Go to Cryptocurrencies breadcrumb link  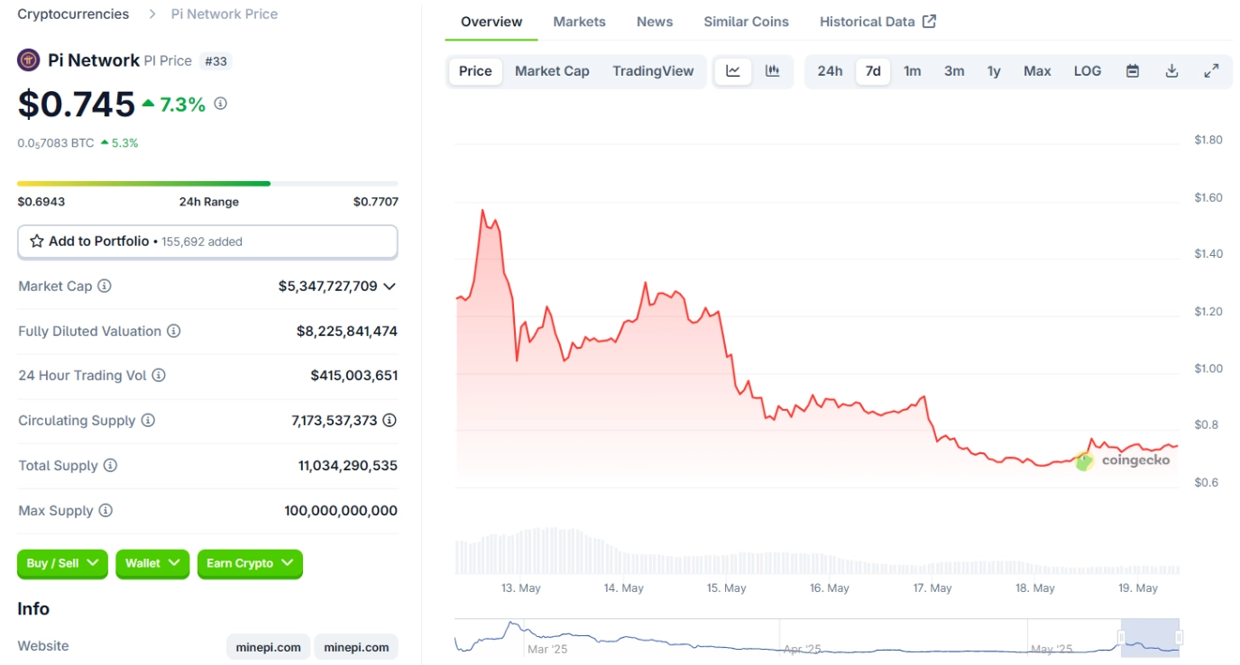click(73, 14)
